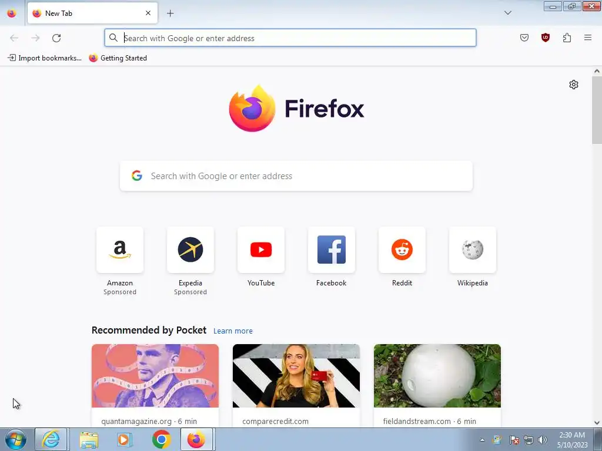The width and height of the screenshot is (602, 451).
Task: Click scrollbar up arrow
Action: click(x=597, y=71)
